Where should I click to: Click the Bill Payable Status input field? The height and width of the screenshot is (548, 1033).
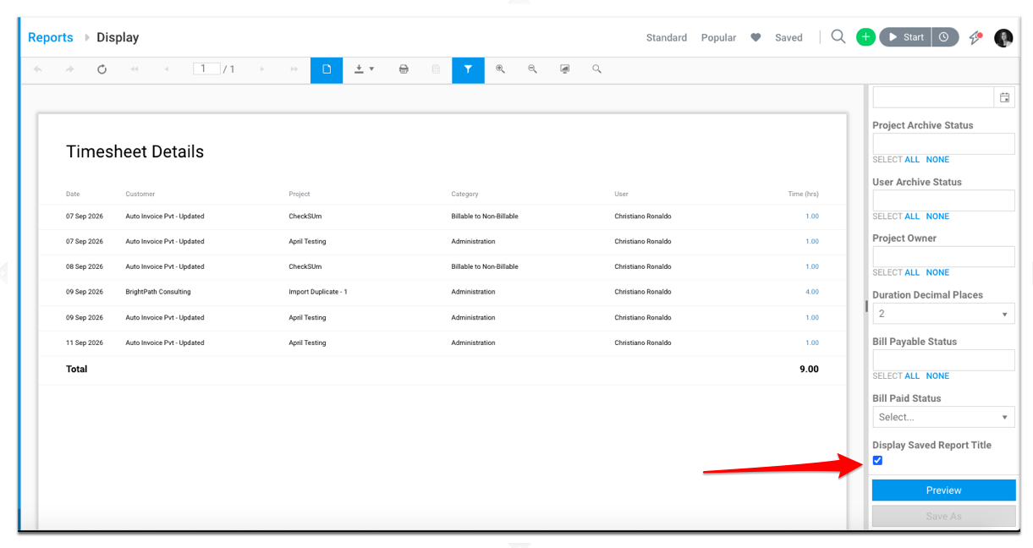coord(943,360)
